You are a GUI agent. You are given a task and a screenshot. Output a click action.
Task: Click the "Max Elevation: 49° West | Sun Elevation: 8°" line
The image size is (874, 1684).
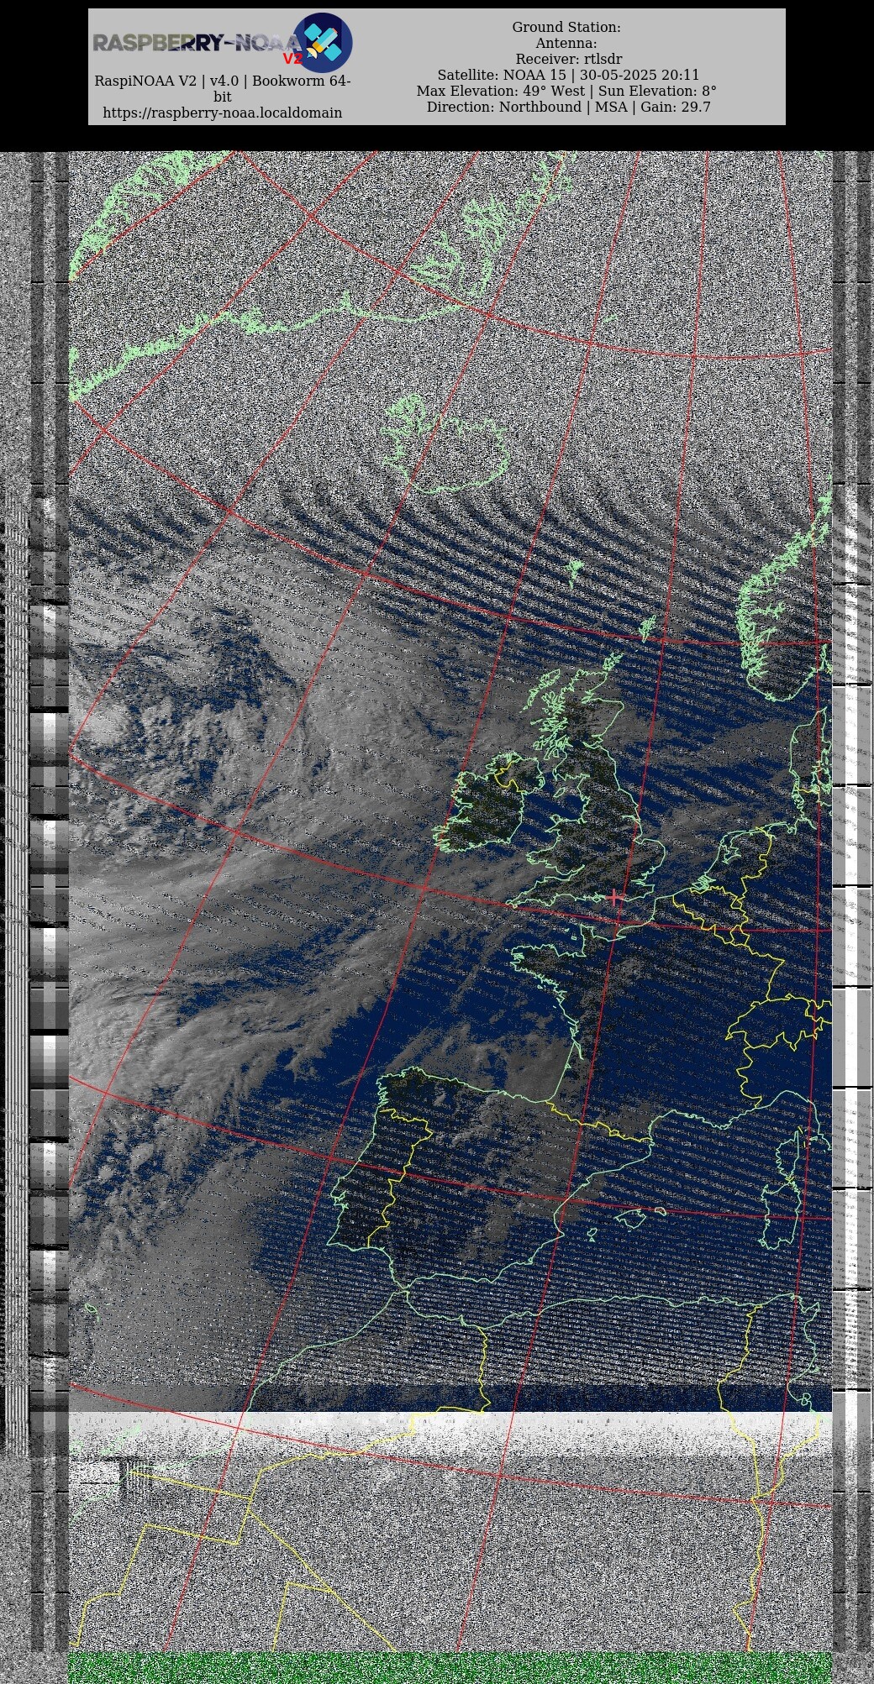tap(566, 91)
